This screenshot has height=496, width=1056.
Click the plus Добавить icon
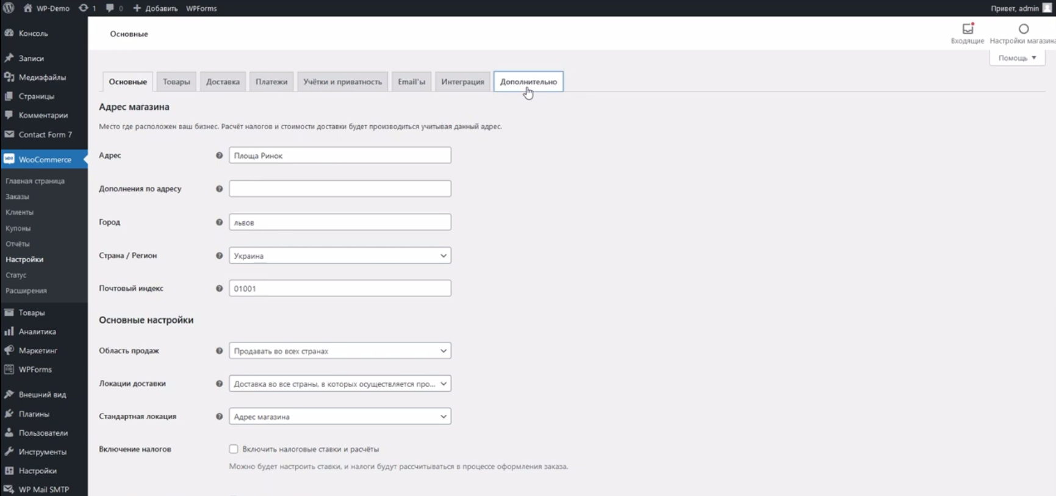click(137, 8)
